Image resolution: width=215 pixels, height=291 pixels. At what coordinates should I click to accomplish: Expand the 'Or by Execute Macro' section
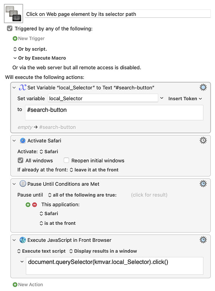pos(15,58)
